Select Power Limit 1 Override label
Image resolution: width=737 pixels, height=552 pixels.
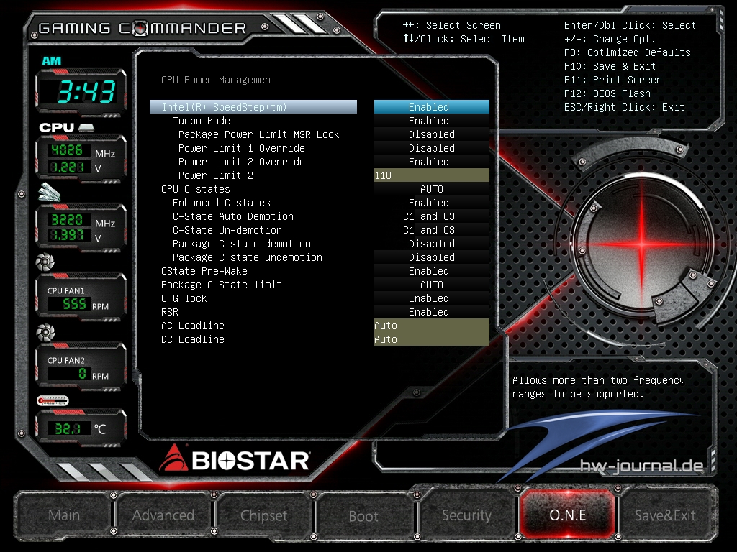pos(242,148)
